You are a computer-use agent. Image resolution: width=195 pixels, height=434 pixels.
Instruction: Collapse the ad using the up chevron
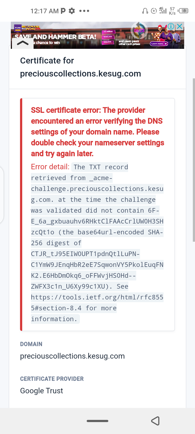pos(23,43)
